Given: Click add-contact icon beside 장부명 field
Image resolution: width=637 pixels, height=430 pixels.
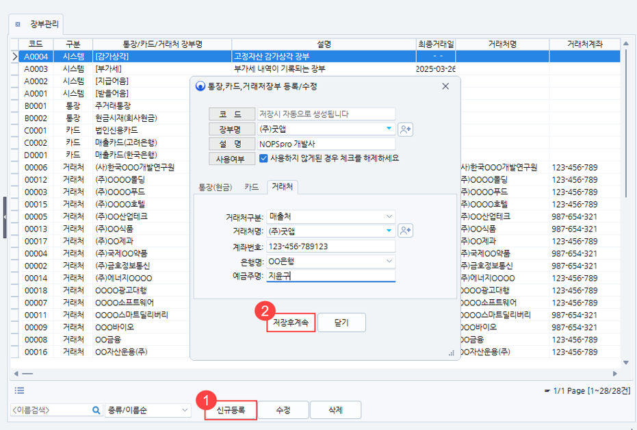Looking at the screenshot, I should pos(406,129).
